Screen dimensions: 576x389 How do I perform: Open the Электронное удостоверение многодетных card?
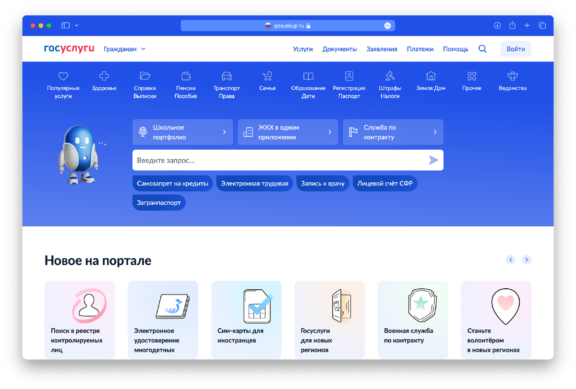[163, 319]
